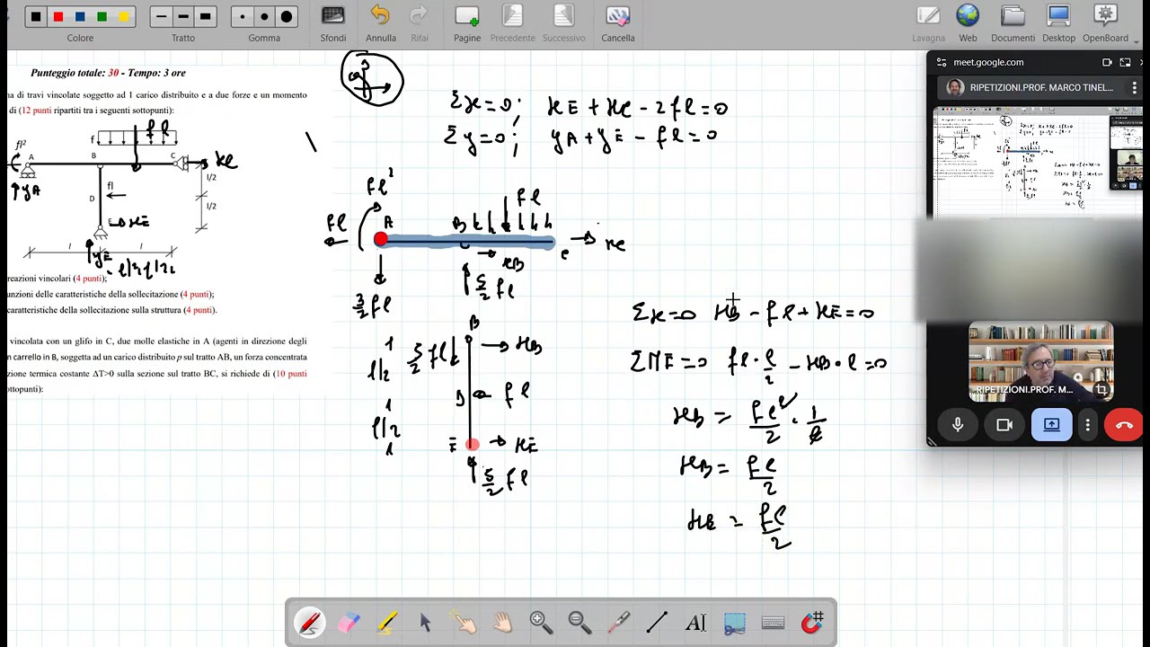Image resolution: width=1150 pixels, height=647 pixels.
Task: Return picture-in-picture to tab
Action: [1125, 62]
